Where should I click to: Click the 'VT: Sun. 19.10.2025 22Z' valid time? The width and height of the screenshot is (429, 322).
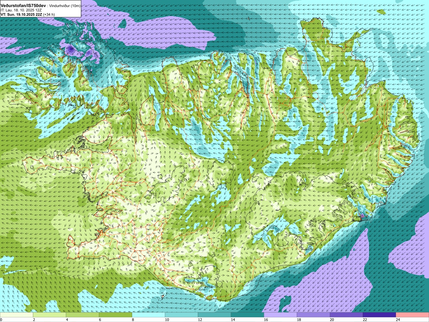click(x=21, y=14)
